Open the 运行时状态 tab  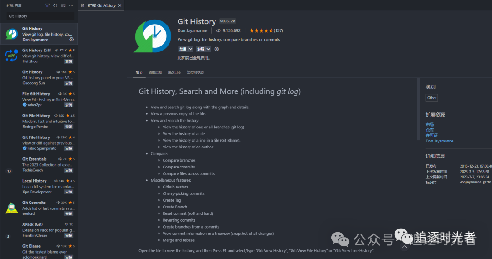[195, 72]
